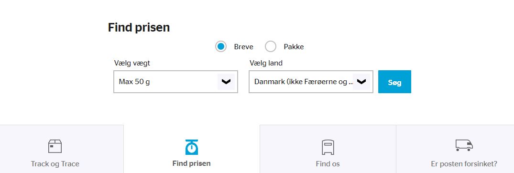Switch to the Find os tab
Image resolution: width=514 pixels, height=173 pixels.
(328, 149)
